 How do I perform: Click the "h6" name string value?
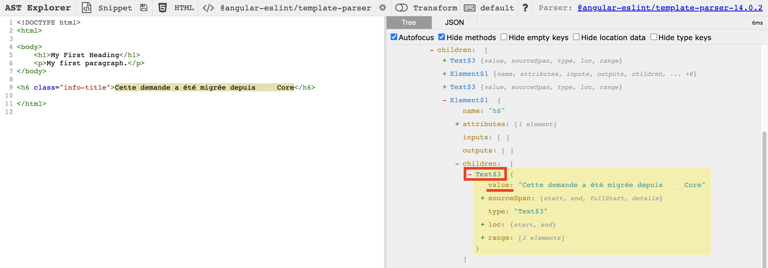point(497,111)
